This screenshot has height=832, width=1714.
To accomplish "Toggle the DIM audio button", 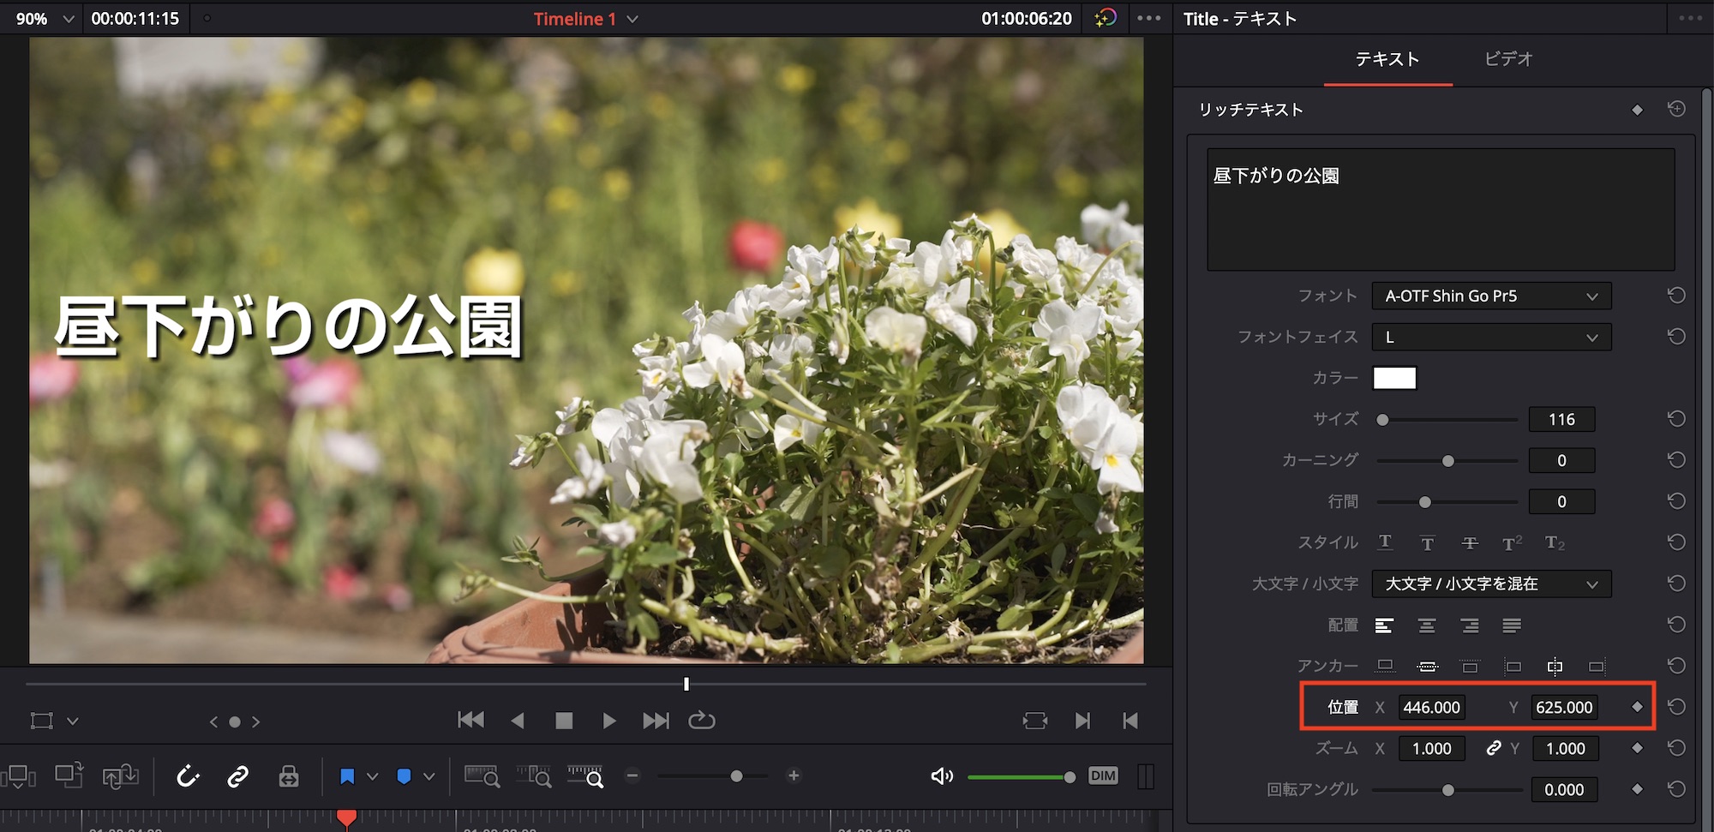I will click(x=1102, y=776).
